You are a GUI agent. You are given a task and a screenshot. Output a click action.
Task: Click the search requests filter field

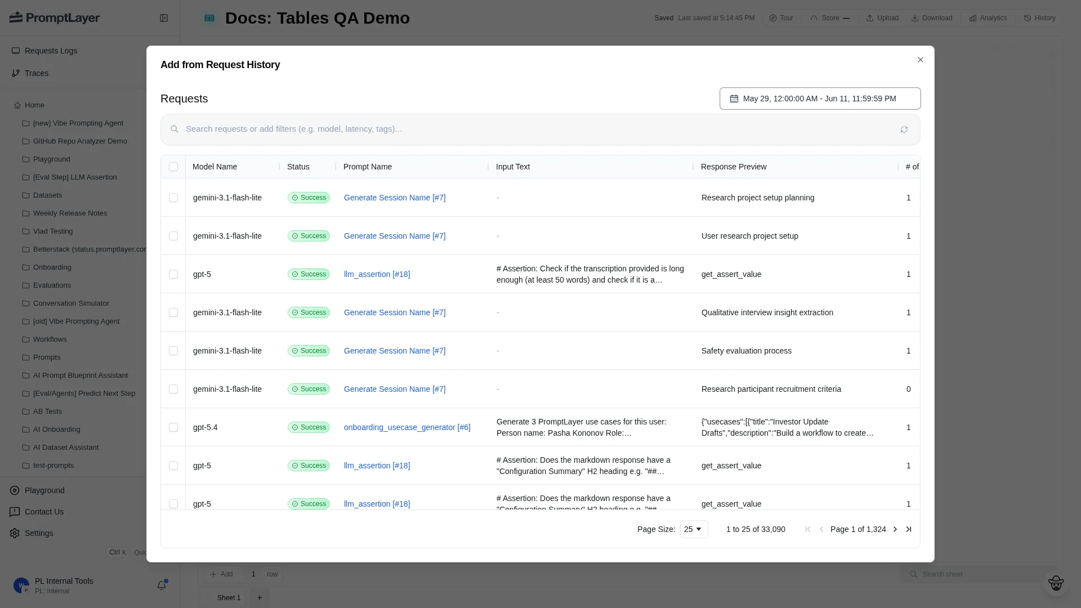pos(539,129)
